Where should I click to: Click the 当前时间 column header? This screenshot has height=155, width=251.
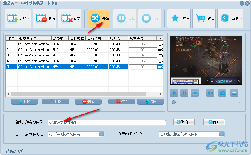coord(97,38)
